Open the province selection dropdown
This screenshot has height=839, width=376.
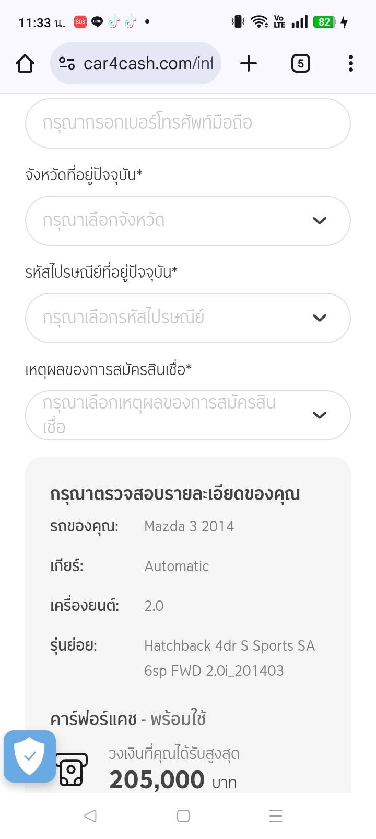tap(178, 221)
